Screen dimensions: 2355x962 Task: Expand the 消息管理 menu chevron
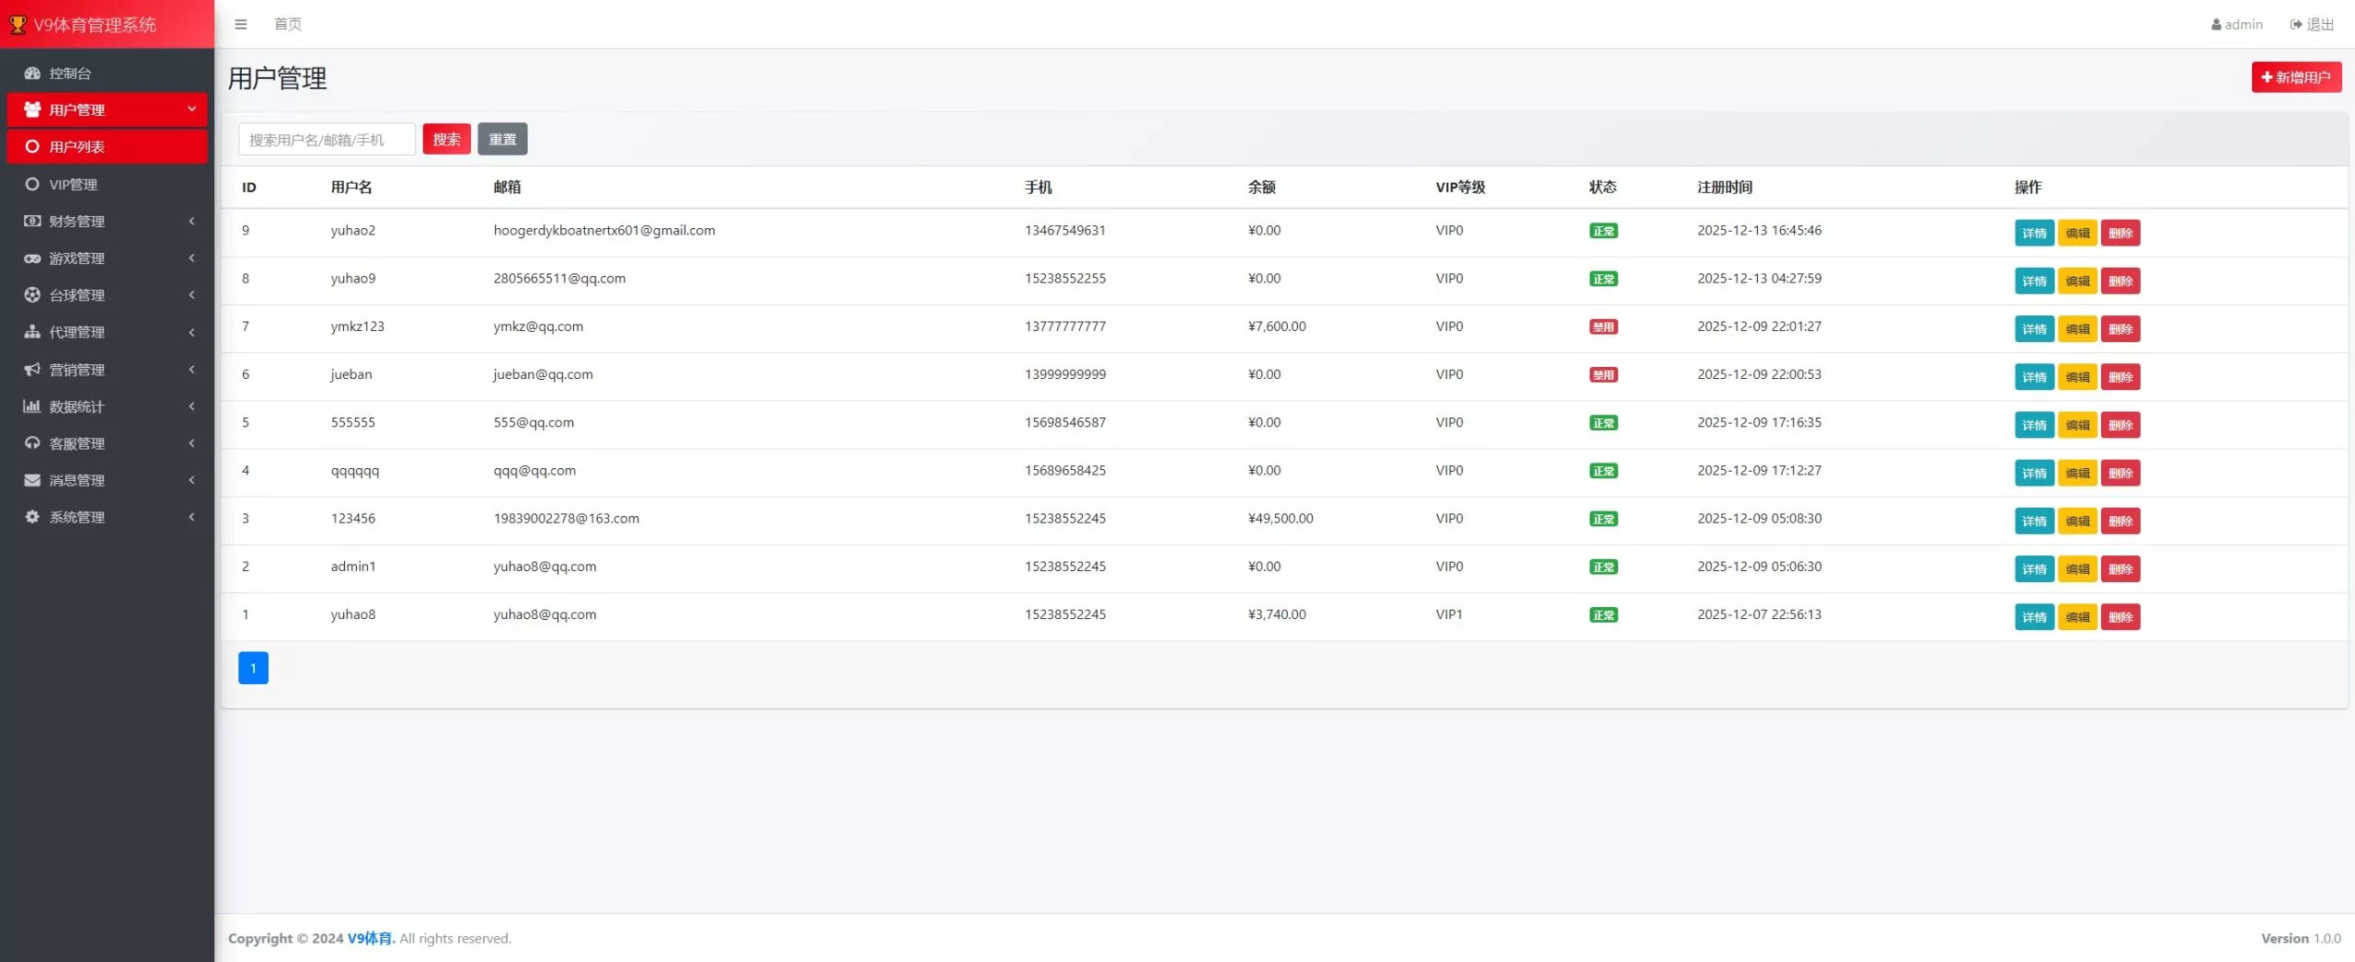[x=191, y=480]
